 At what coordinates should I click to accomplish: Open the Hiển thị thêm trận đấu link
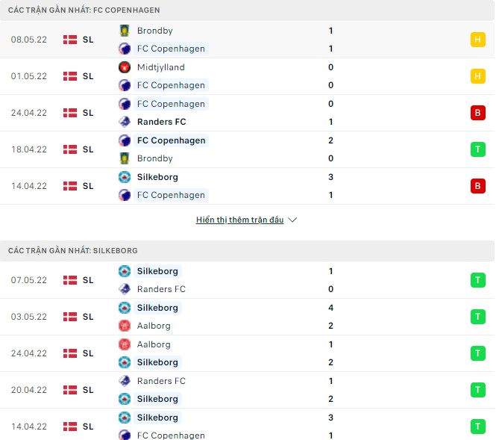point(239,220)
